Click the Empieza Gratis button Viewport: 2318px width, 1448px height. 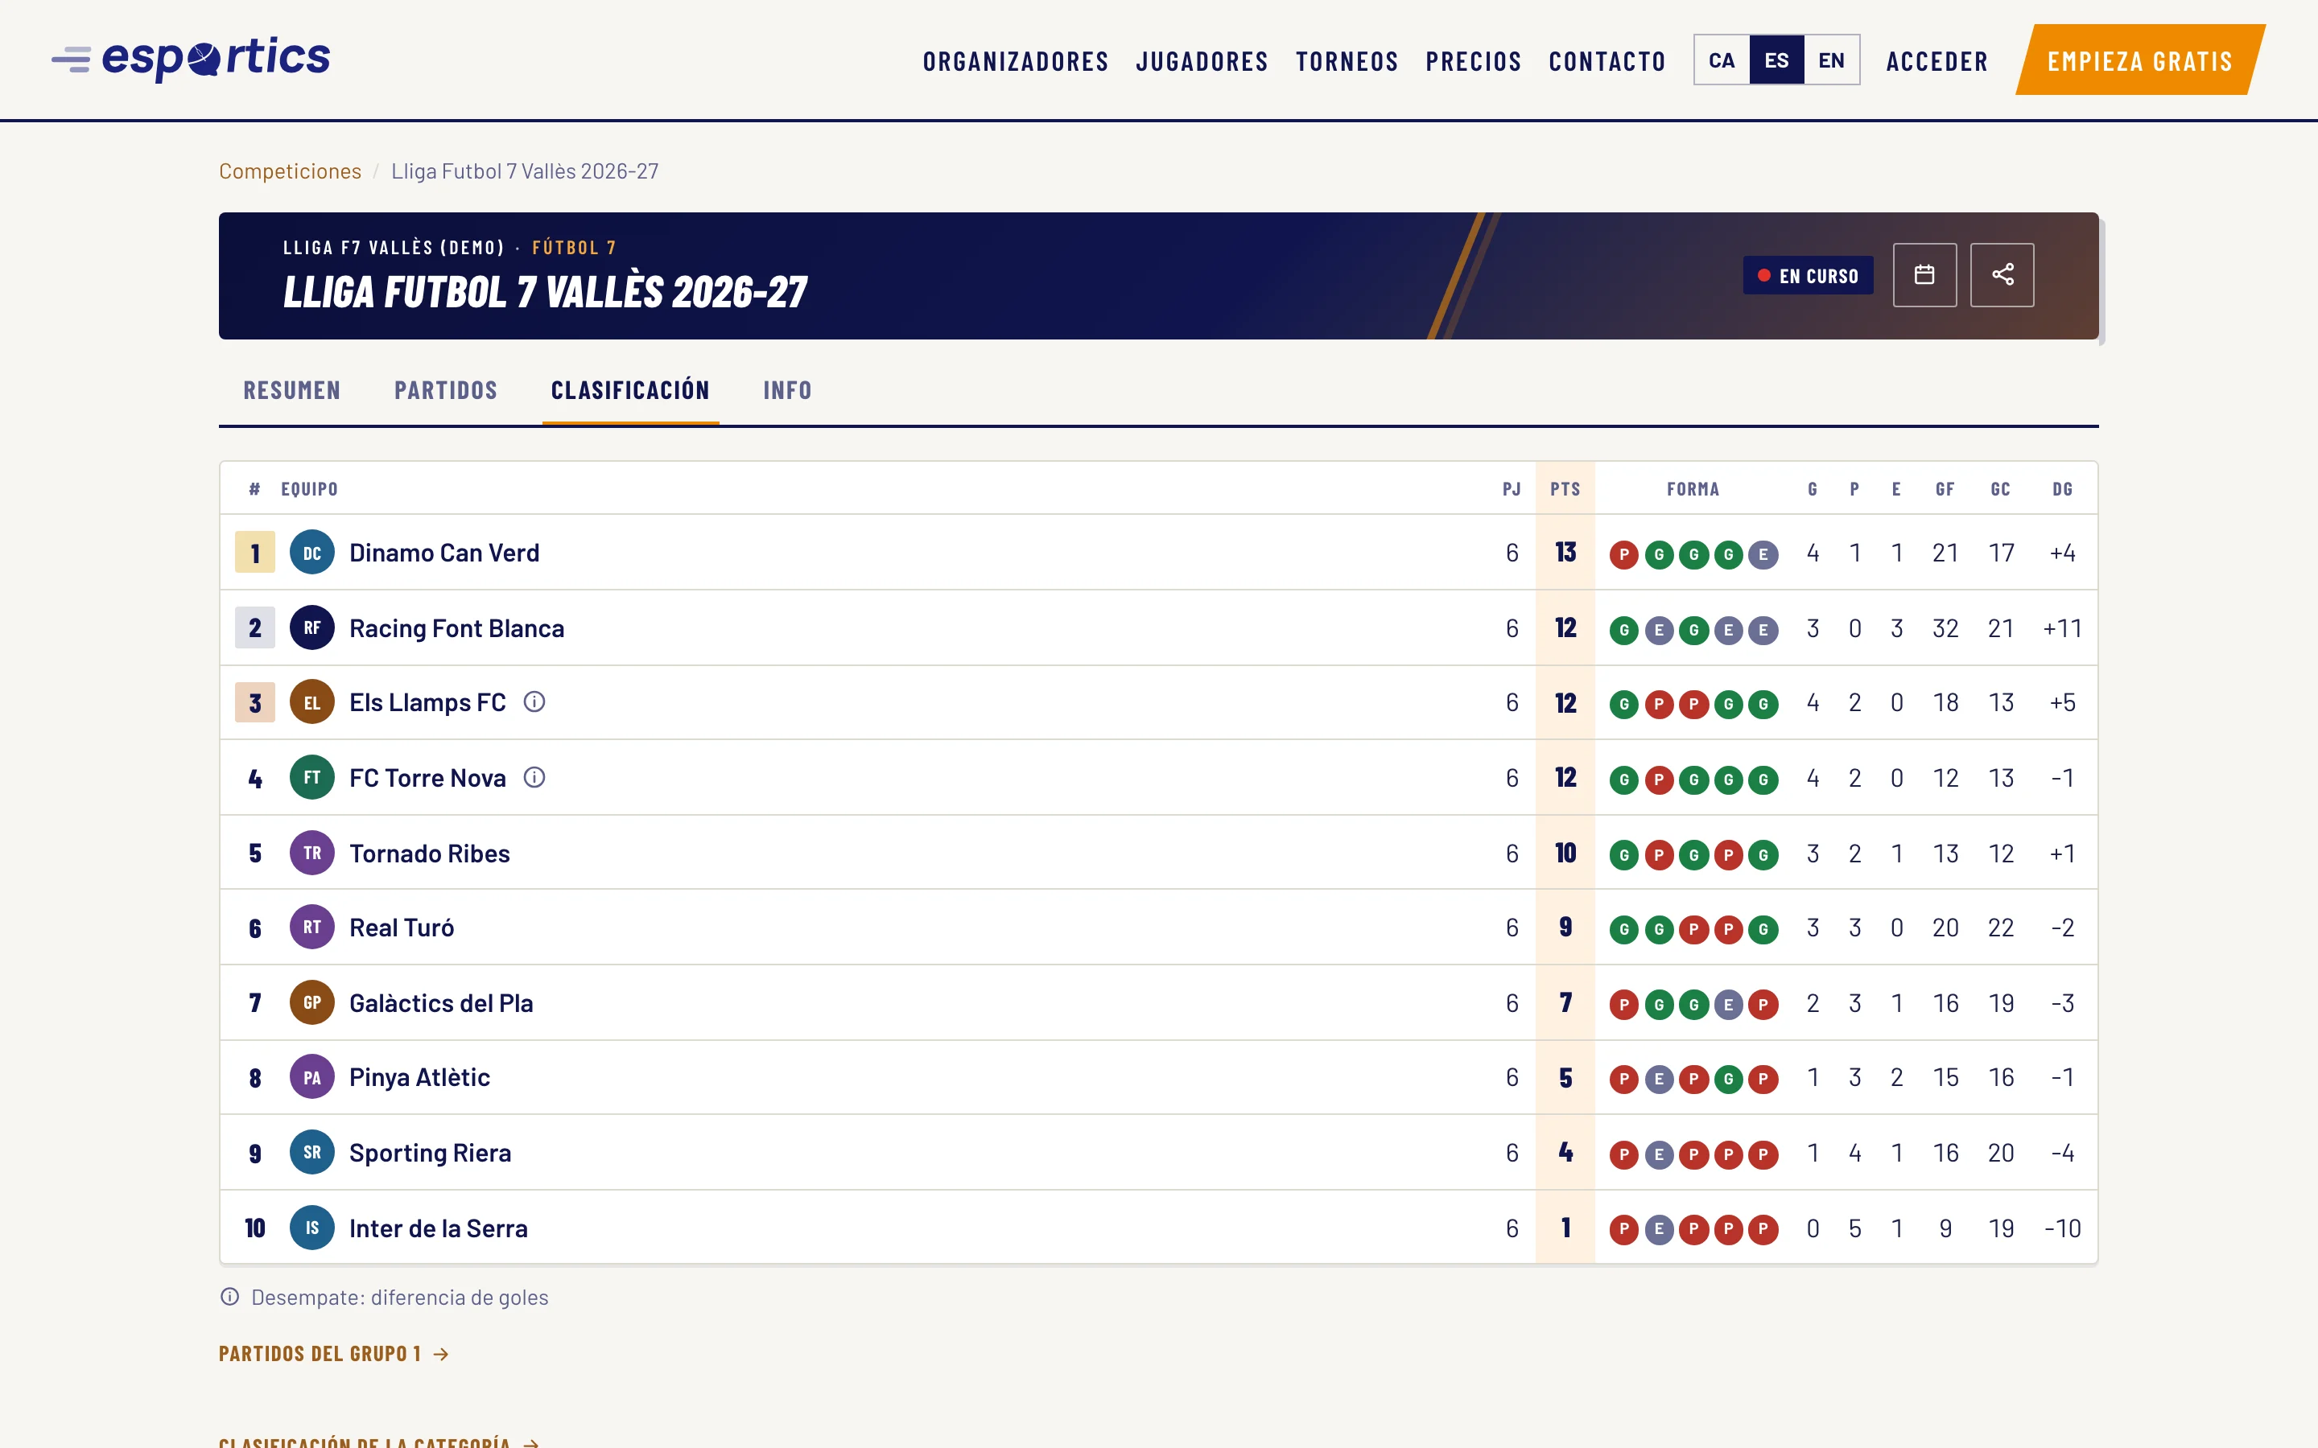[2140, 60]
